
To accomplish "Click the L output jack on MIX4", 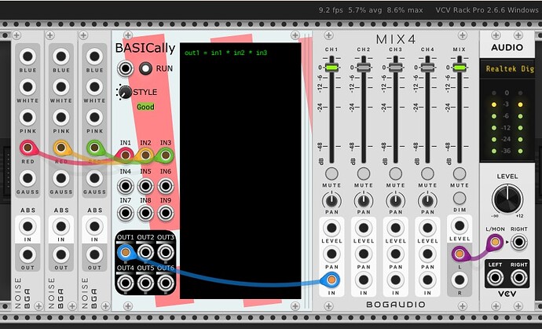I will tap(460, 253).
